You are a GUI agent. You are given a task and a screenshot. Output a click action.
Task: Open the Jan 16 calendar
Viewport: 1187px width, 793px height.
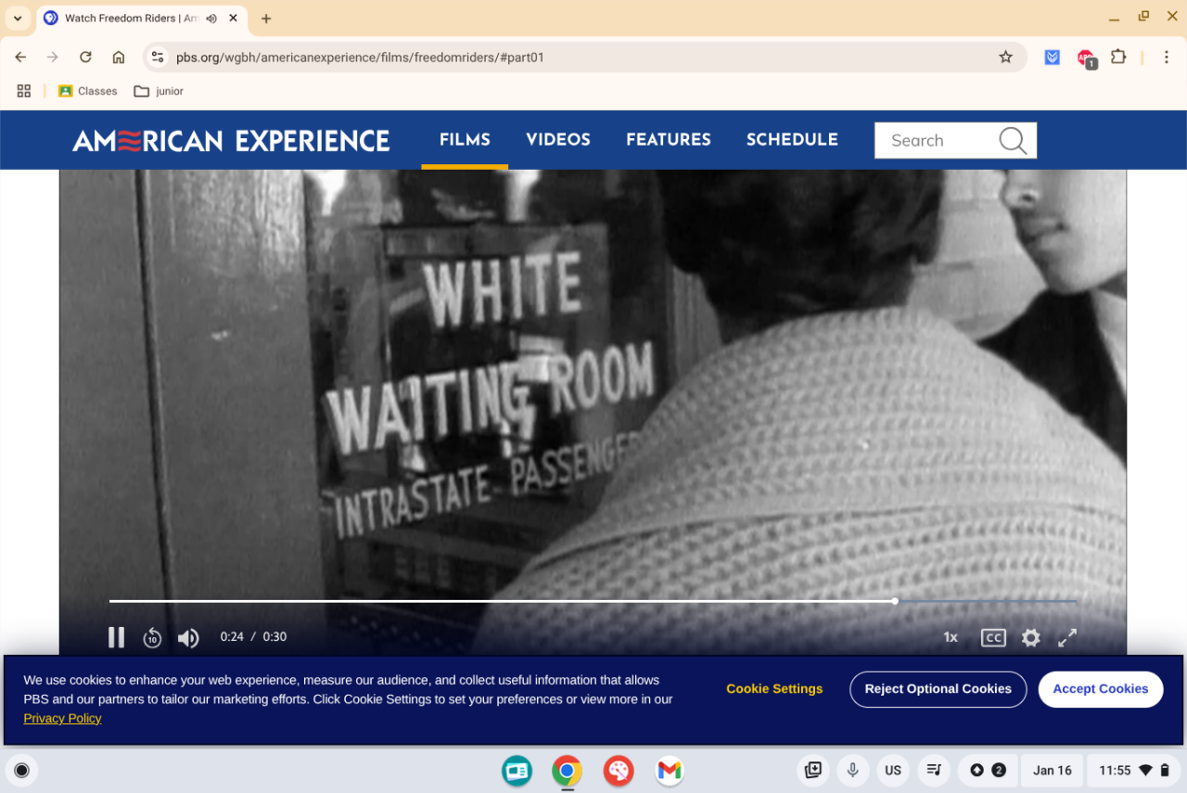(x=1053, y=771)
